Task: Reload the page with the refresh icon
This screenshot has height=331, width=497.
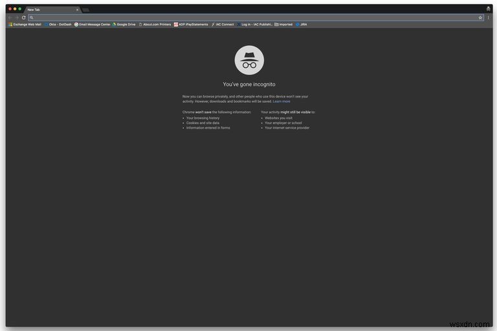Action: point(23,17)
